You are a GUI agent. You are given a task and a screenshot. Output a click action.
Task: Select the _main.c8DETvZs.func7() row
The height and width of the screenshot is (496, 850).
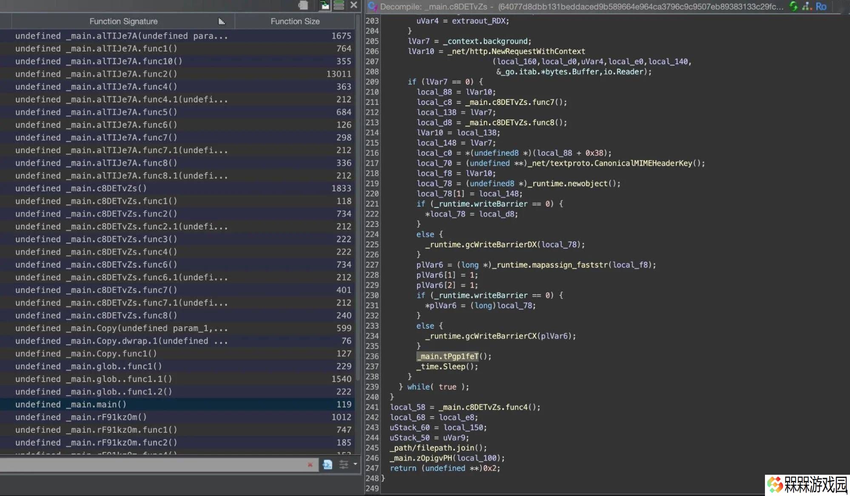tap(177, 290)
